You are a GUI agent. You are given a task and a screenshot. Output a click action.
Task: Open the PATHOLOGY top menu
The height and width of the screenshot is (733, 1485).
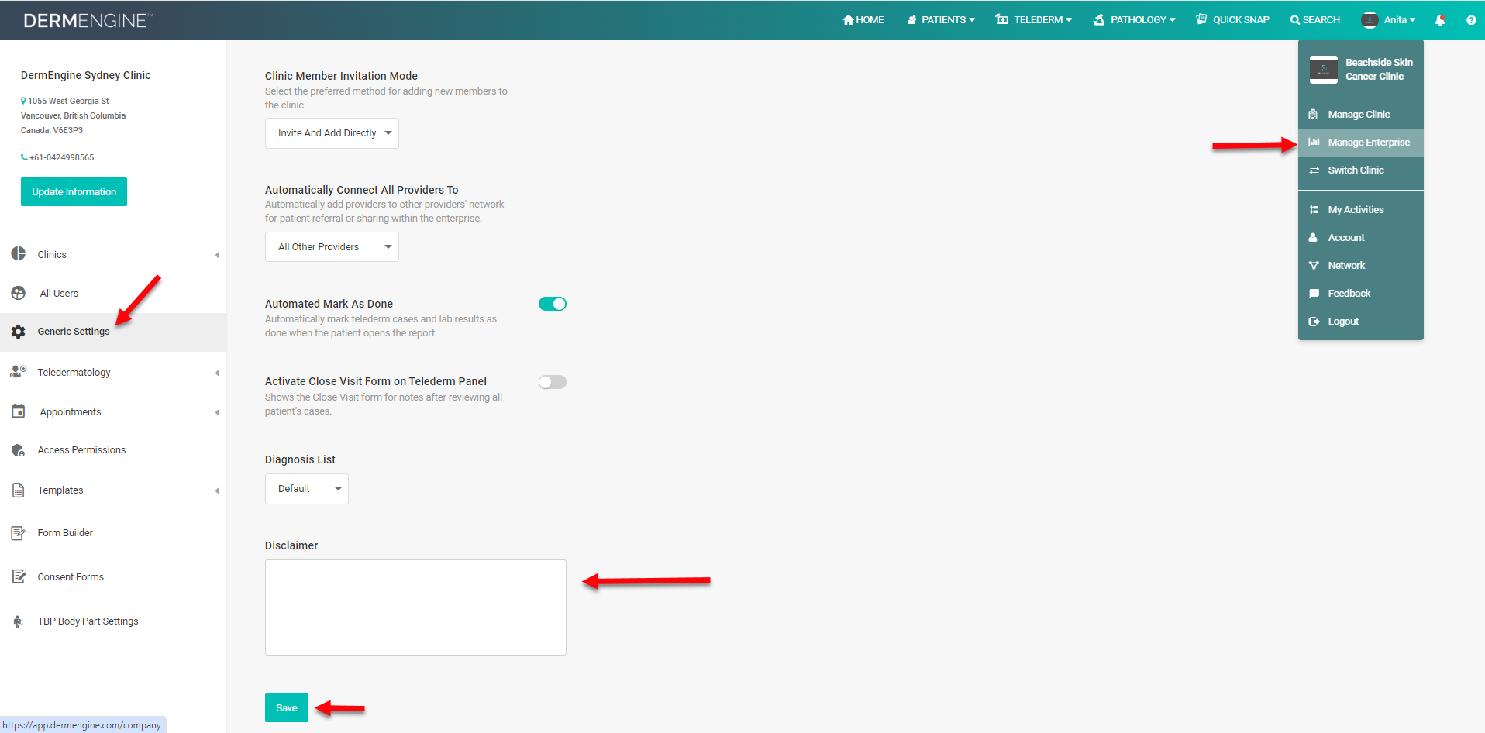[1134, 20]
